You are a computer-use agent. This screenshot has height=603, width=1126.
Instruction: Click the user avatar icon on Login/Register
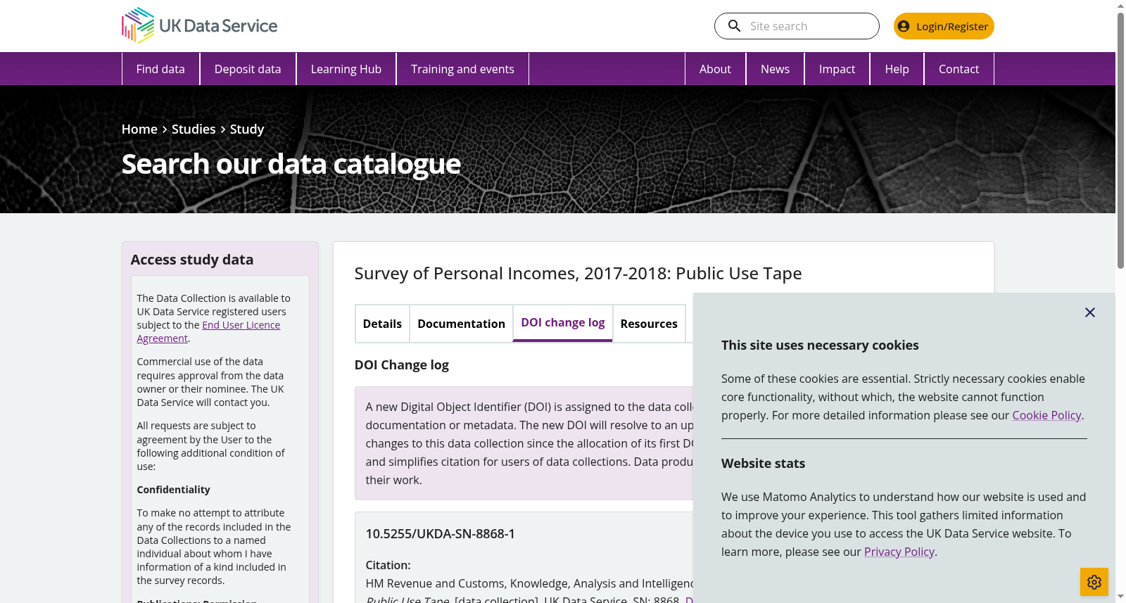[904, 26]
